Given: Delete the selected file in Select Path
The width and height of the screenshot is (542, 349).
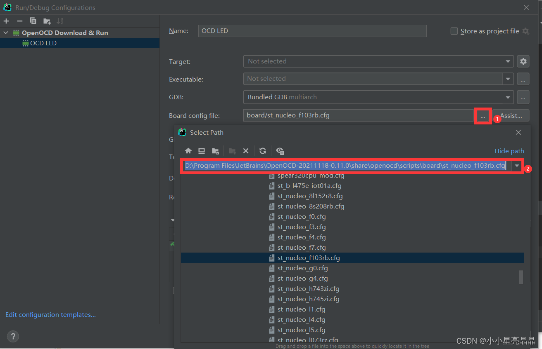Looking at the screenshot, I should [246, 151].
